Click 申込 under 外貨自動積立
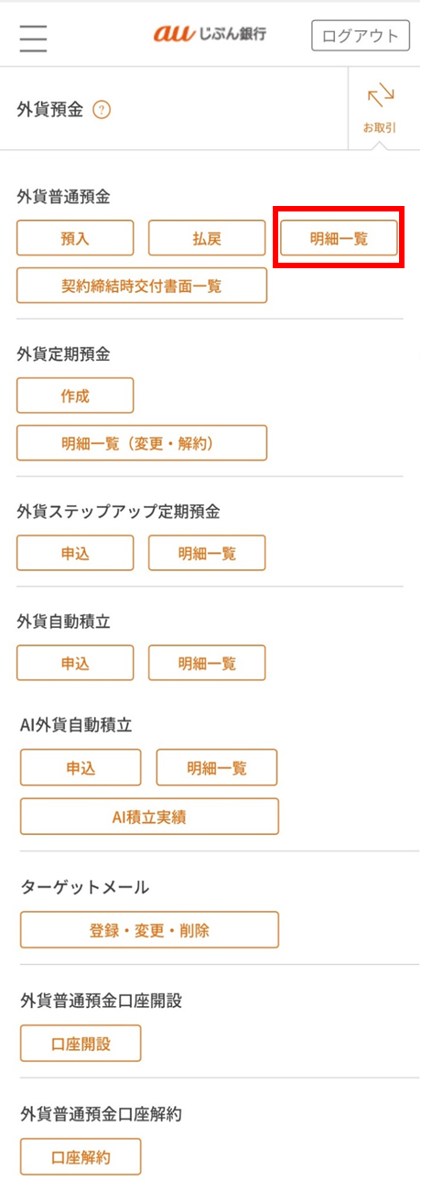The width and height of the screenshot is (421, 1191). [x=75, y=663]
